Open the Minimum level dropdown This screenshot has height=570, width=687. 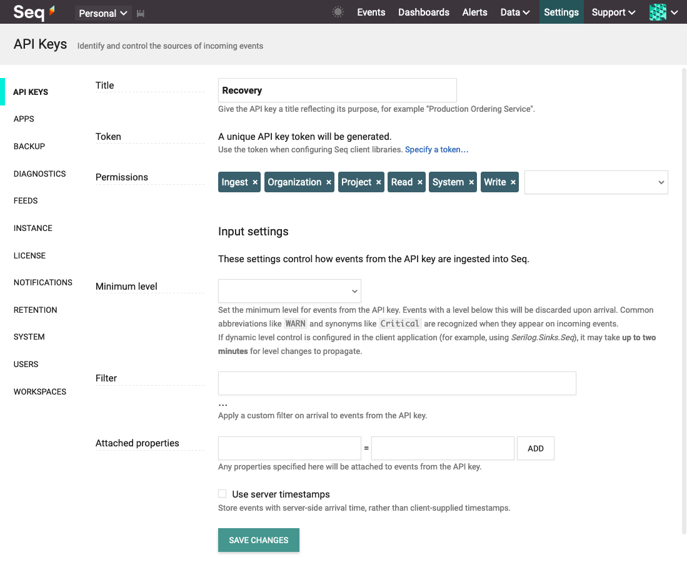(289, 291)
